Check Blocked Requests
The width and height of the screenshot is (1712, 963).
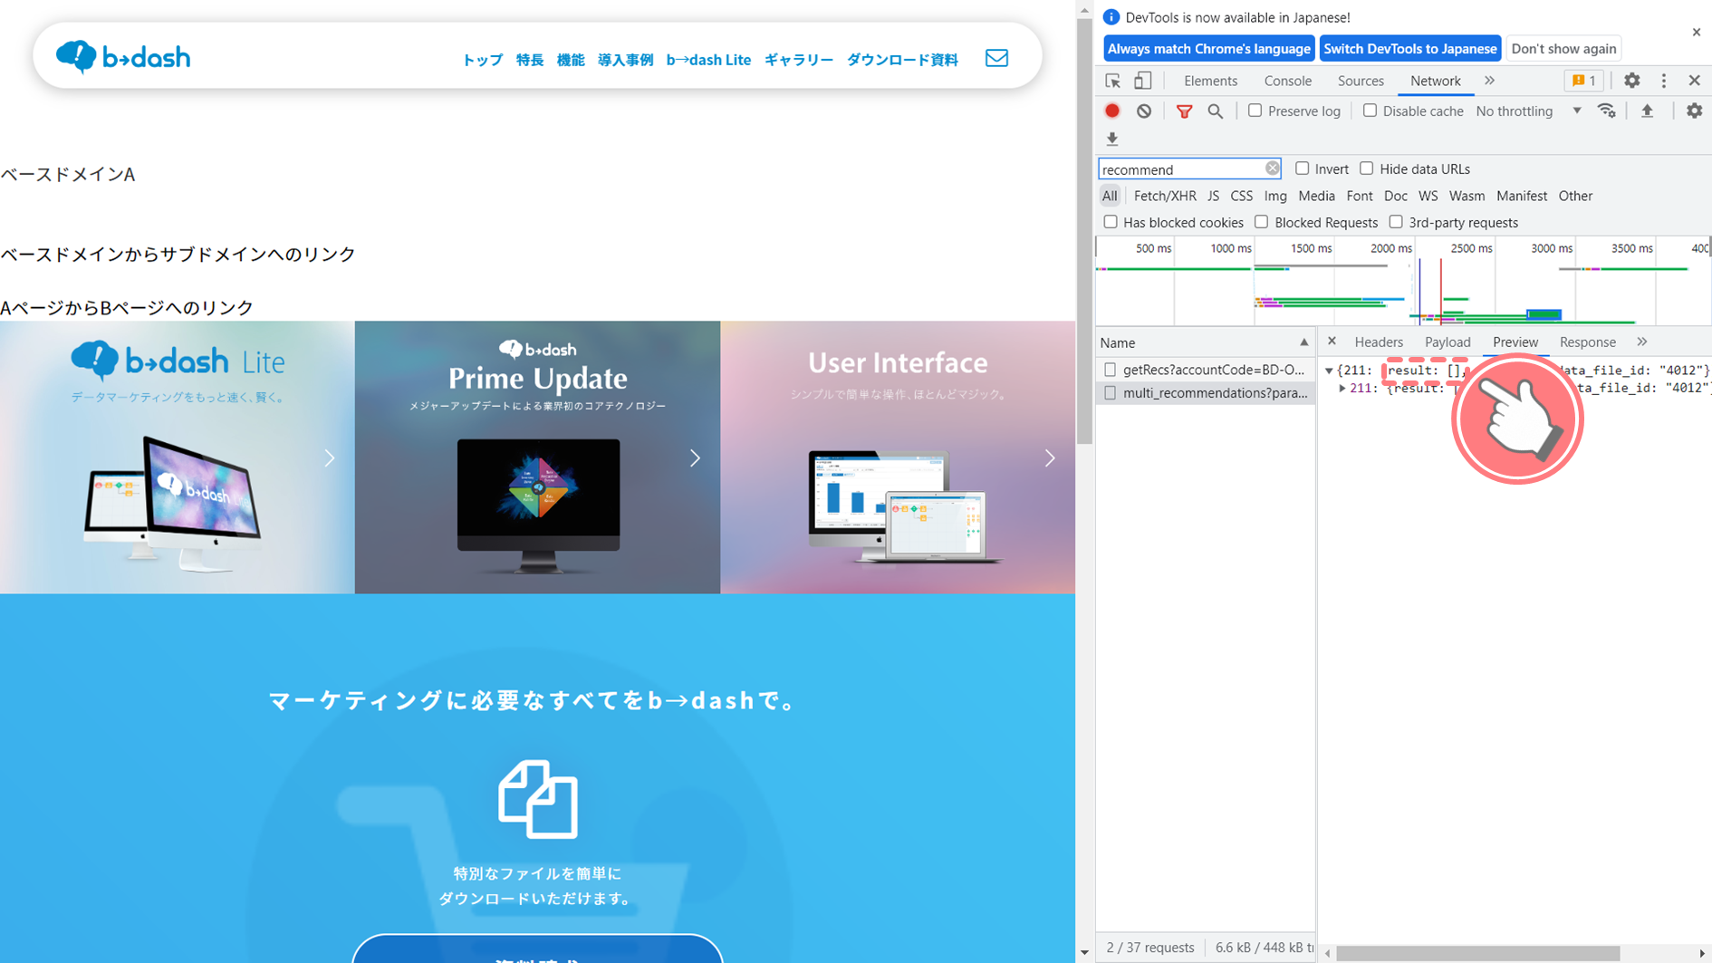1262,222
